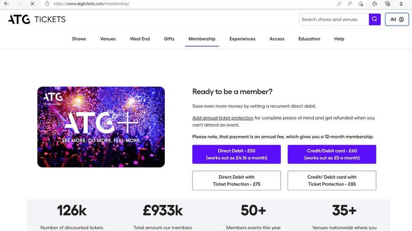This screenshot has width=412, height=231.
Task: Stop the page from loading
Action: [x=32, y=4]
